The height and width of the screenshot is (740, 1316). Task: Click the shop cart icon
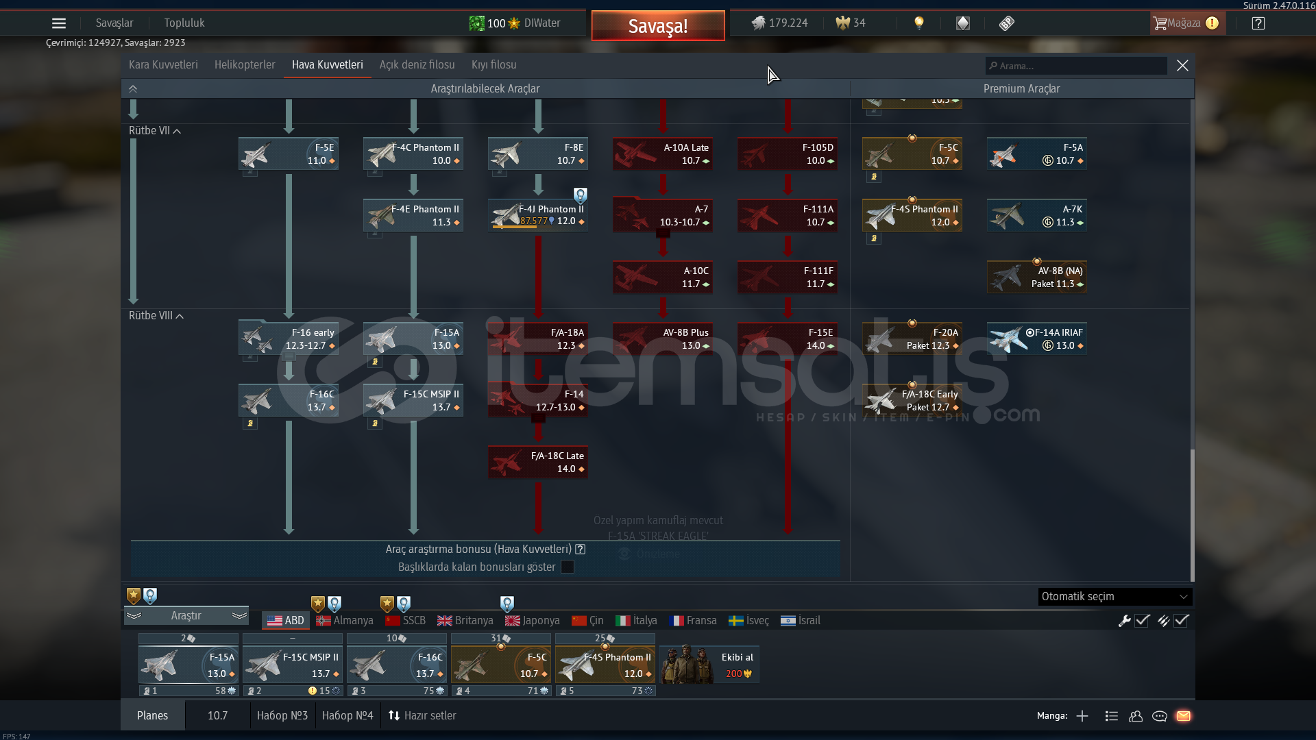1160,23
